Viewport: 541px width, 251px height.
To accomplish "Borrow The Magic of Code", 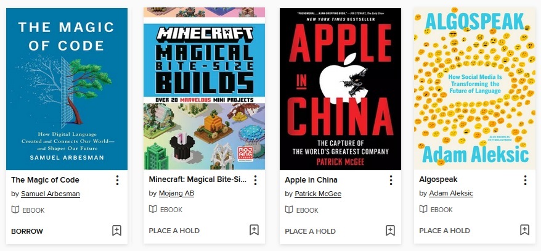I will [27, 231].
